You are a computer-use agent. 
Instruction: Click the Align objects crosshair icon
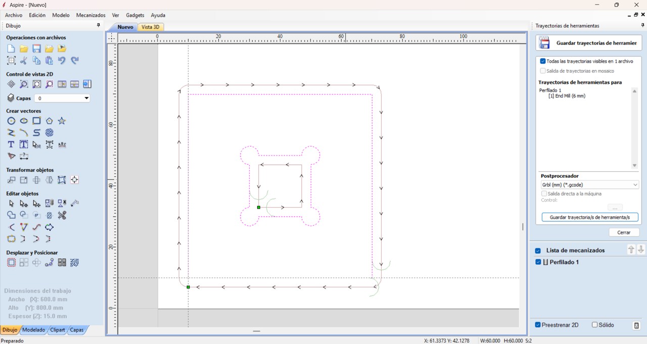[74, 180]
